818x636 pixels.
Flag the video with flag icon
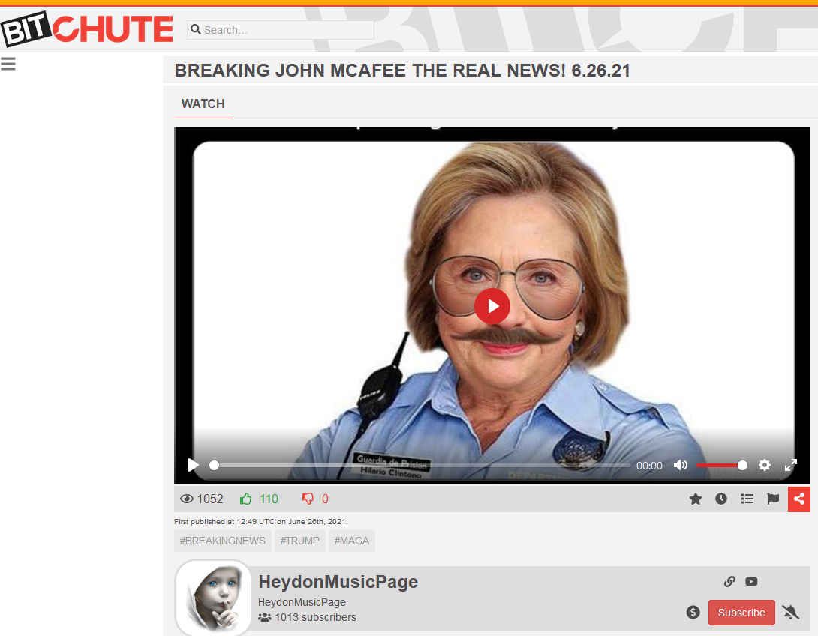[x=773, y=499]
